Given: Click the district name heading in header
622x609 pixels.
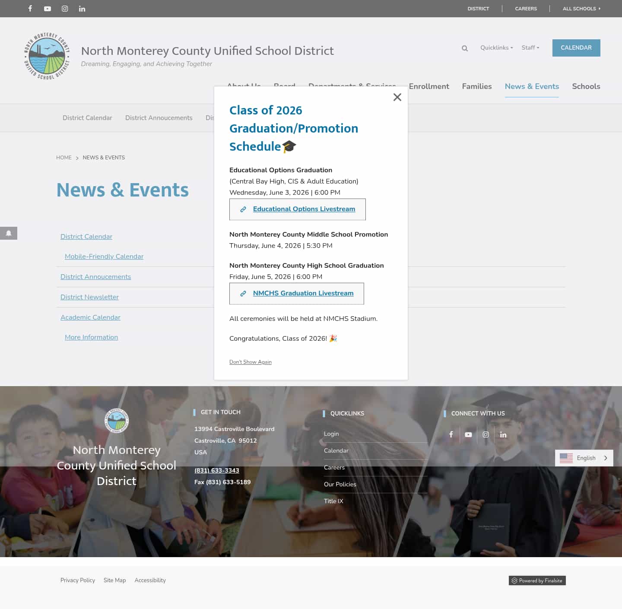Looking at the screenshot, I should click(x=207, y=51).
